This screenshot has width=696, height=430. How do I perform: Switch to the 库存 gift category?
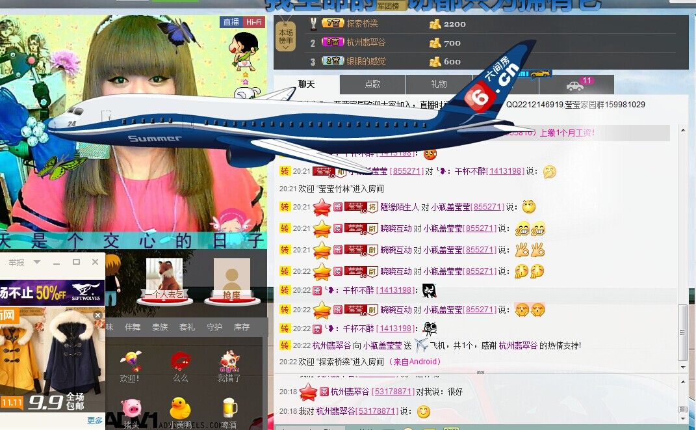coord(242,327)
